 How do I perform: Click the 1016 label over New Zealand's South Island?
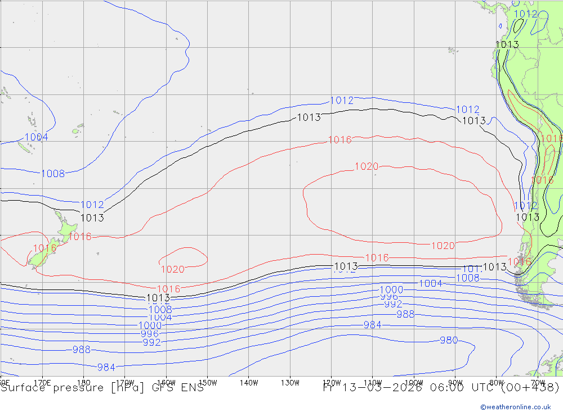(45, 248)
